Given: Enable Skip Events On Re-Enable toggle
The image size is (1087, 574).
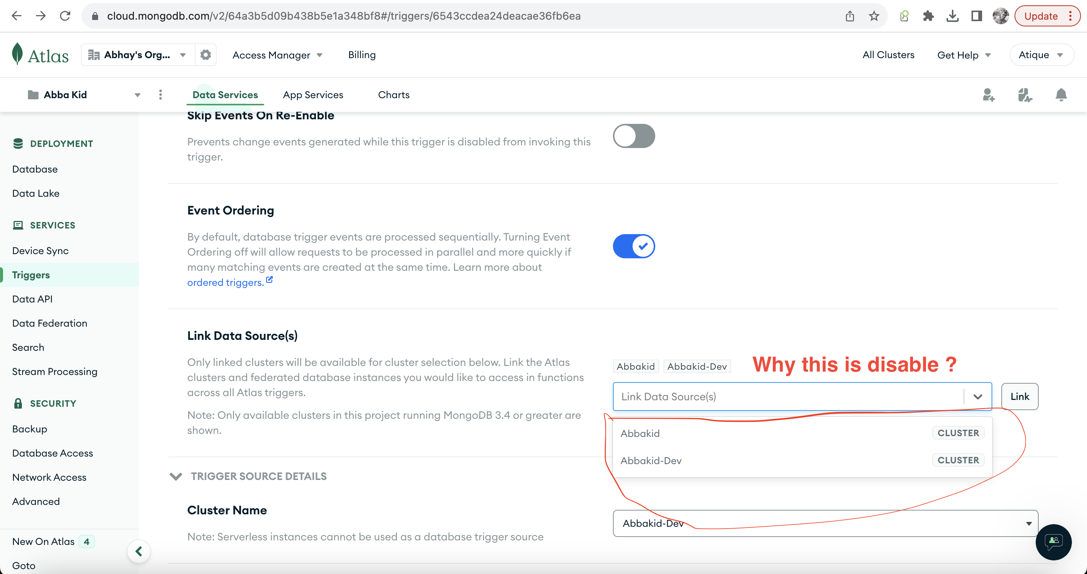Looking at the screenshot, I should click(634, 136).
